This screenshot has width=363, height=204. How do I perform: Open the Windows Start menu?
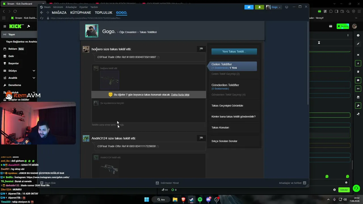point(147,199)
